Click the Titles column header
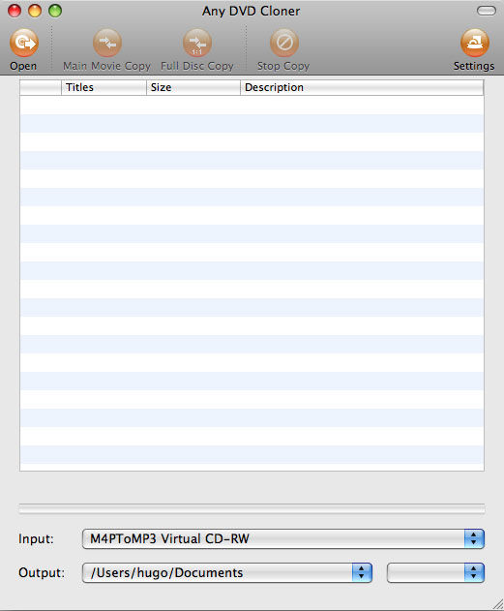 tap(104, 87)
